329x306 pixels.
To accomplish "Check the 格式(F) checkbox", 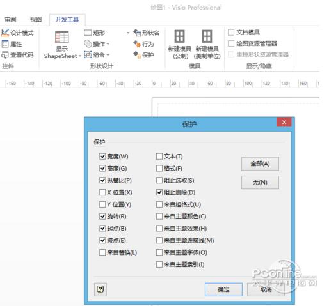I will tap(159, 168).
